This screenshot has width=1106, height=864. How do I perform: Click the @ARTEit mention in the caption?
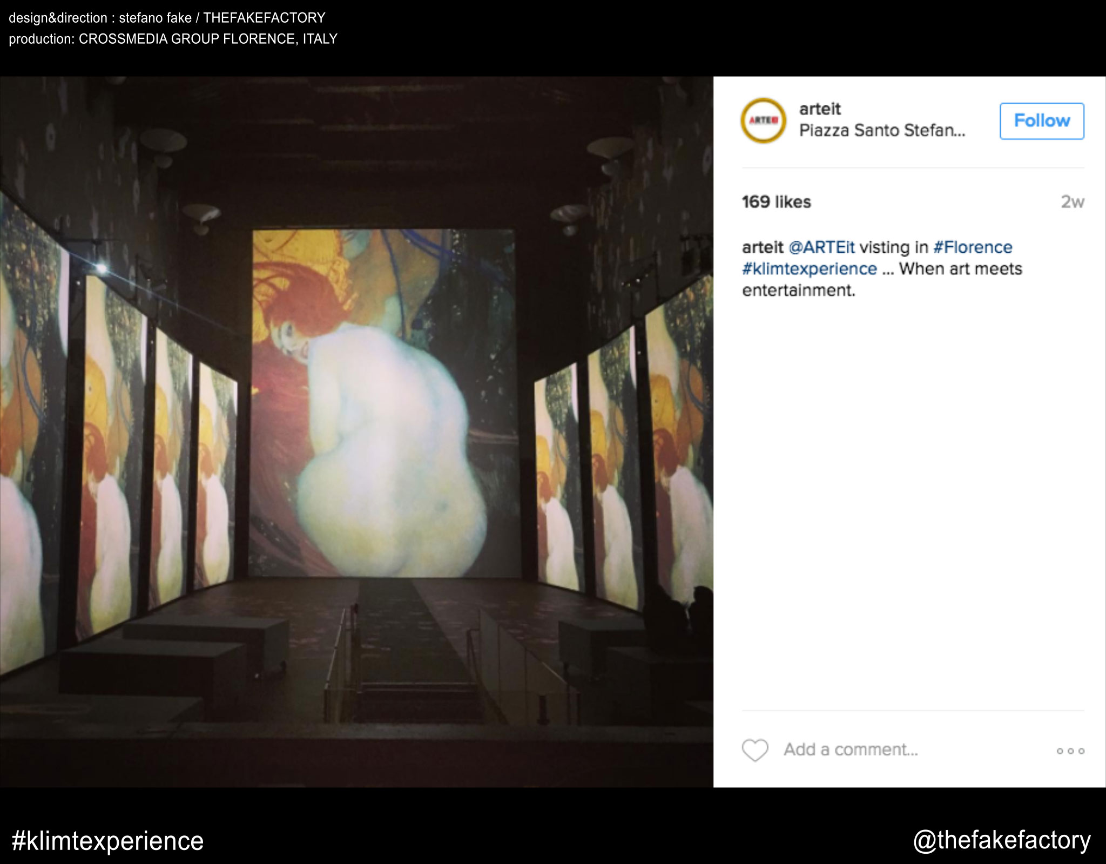pos(821,247)
